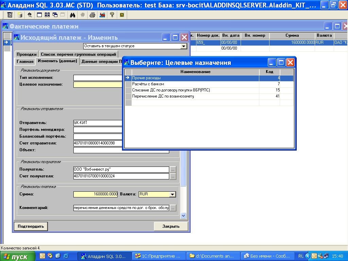Switch to d:\Documents taskbar window
Image resolution: width=348 pixels, height=261 pixels.
213,256
